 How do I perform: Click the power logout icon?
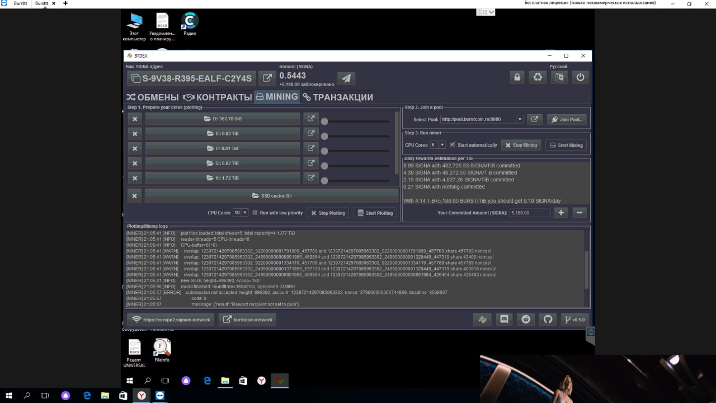pyautogui.click(x=580, y=77)
